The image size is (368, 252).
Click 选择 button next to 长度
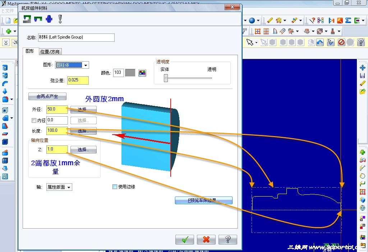[83, 131]
